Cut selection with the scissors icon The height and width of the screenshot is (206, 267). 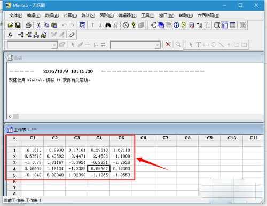[38, 25]
